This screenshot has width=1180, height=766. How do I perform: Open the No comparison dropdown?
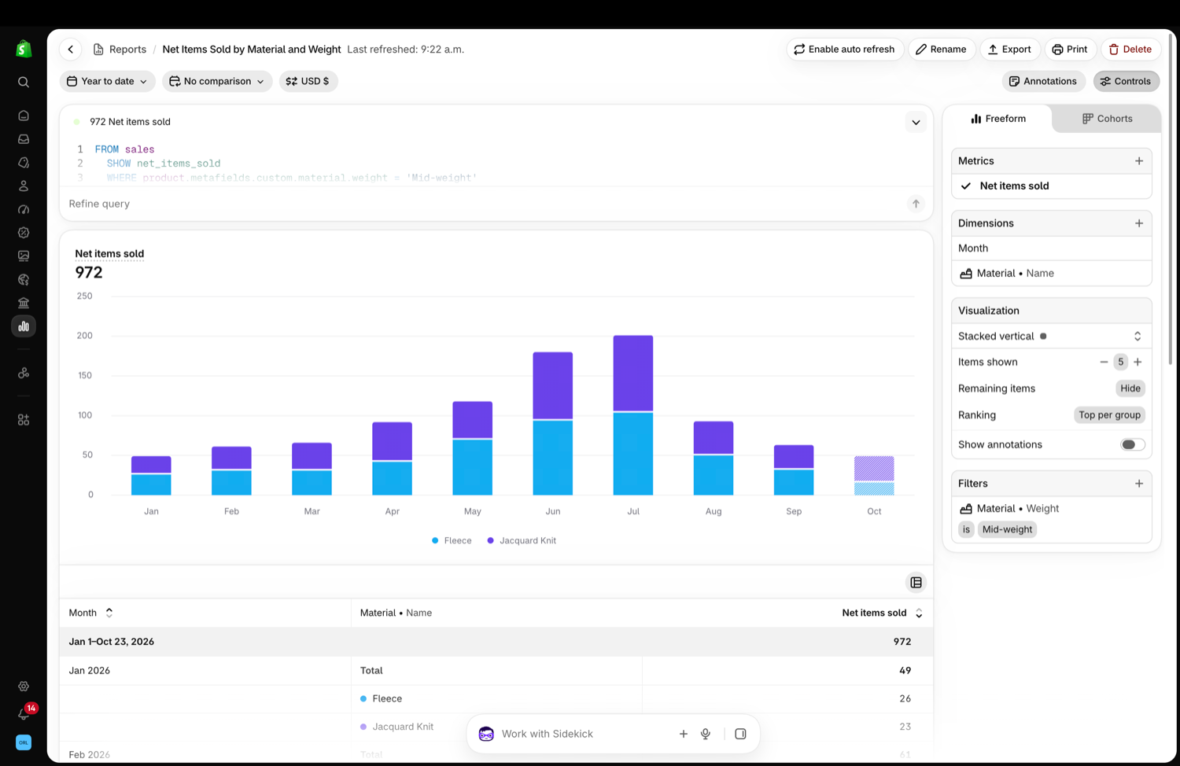pos(217,81)
